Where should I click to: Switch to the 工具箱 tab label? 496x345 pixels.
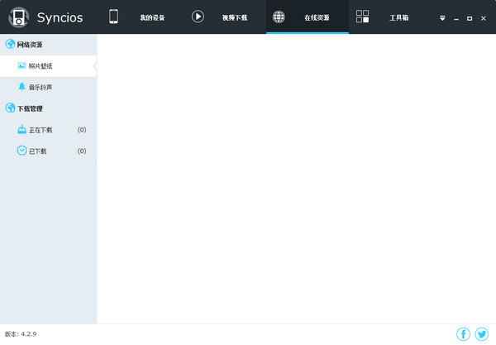click(399, 17)
